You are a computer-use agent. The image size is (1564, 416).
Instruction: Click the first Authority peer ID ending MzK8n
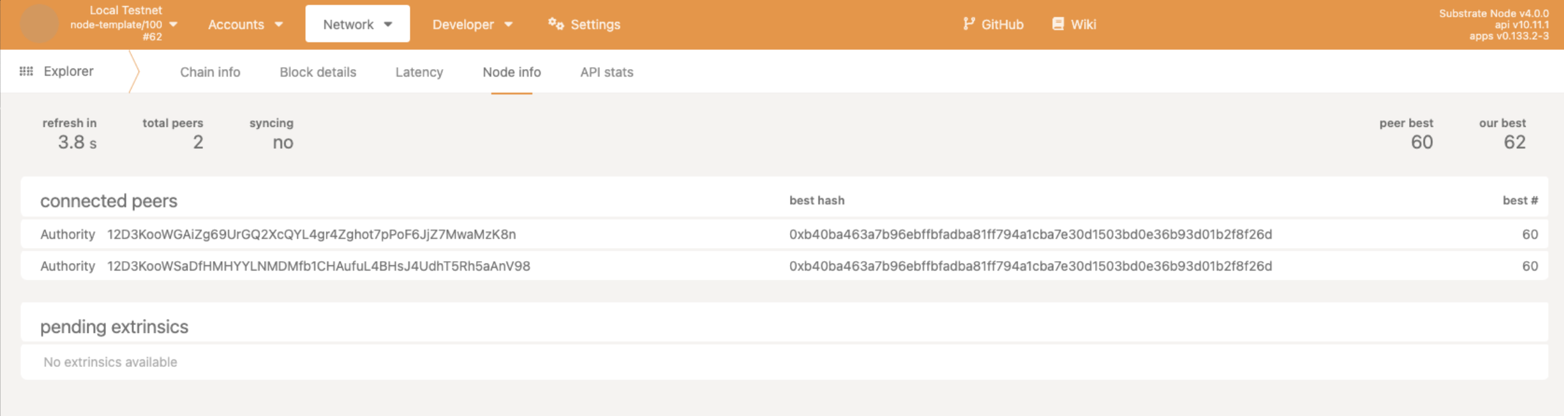[x=311, y=234]
